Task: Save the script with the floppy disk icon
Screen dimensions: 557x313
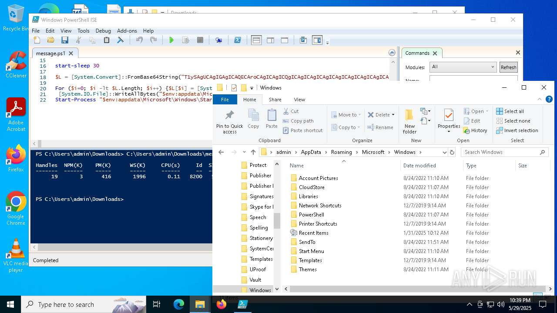Action: pyautogui.click(x=65, y=40)
